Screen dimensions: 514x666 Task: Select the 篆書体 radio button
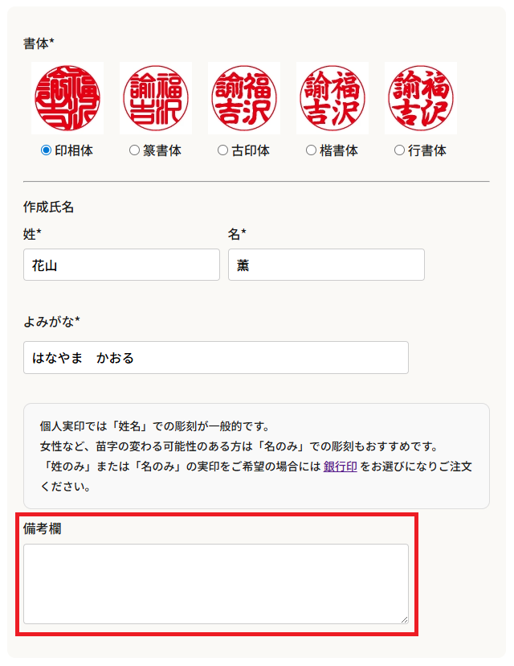pyautogui.click(x=134, y=150)
